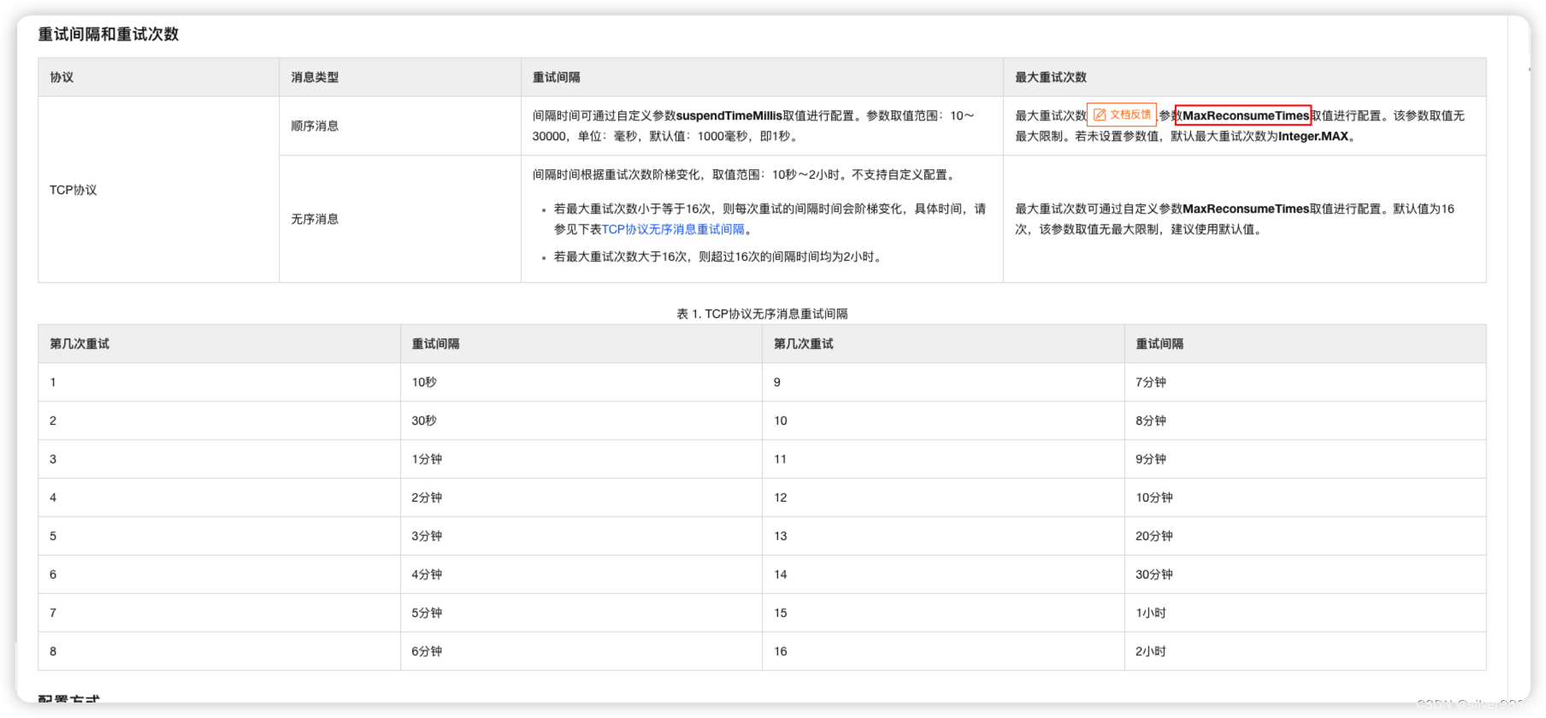Click the 7分钟 interval cell
The image size is (1546, 718).
[1305, 382]
